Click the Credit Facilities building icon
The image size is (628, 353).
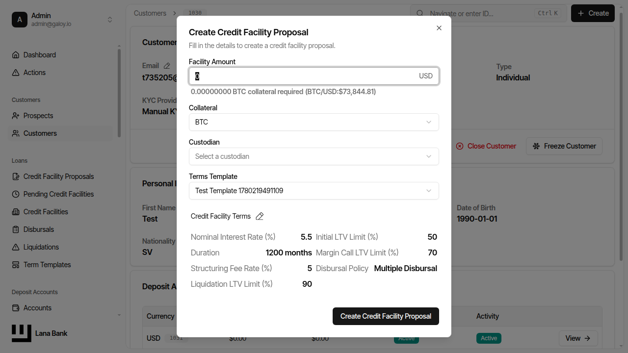point(16,212)
